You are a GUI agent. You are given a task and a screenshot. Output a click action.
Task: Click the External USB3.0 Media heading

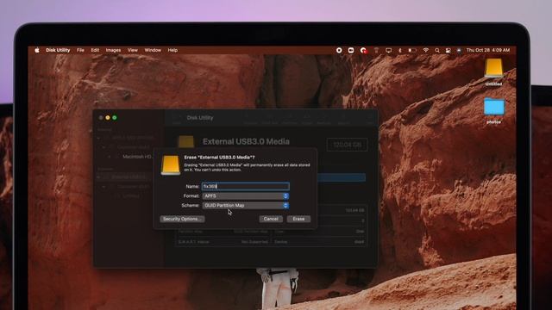[246, 141]
